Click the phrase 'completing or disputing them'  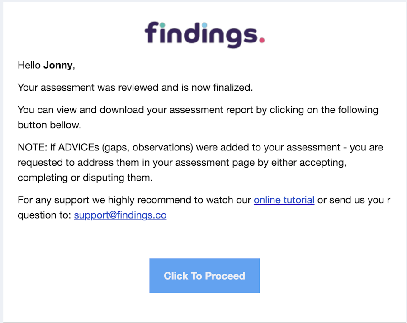(85, 178)
